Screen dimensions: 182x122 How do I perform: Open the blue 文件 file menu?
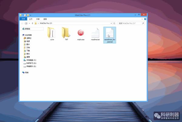coord(23,19)
